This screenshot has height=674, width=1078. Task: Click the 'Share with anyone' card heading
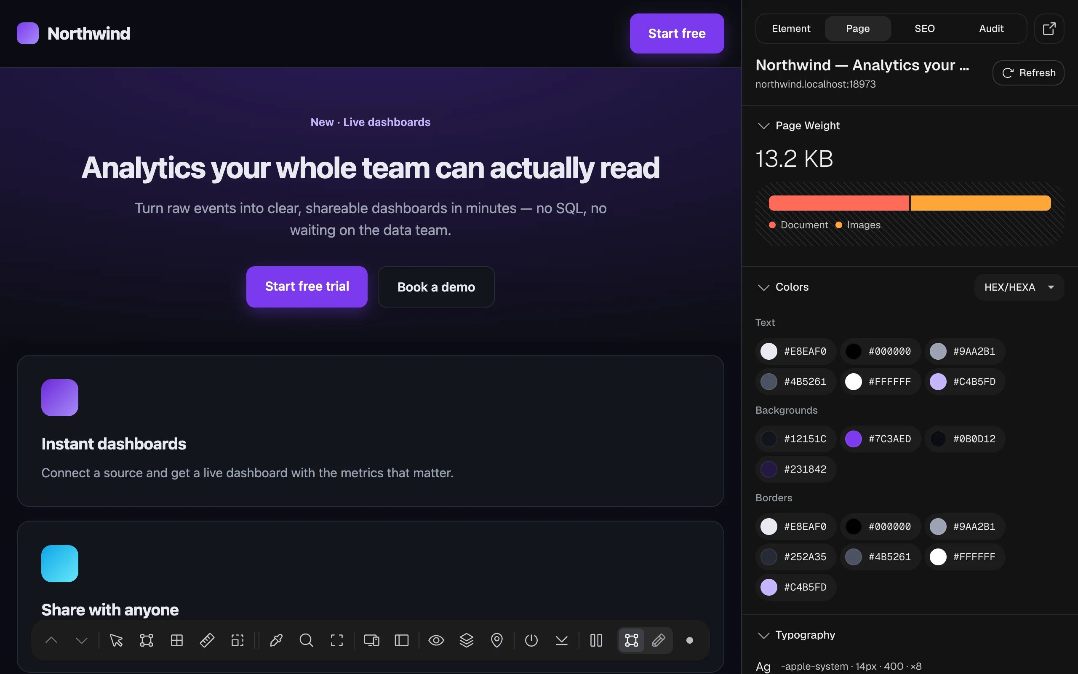110,610
